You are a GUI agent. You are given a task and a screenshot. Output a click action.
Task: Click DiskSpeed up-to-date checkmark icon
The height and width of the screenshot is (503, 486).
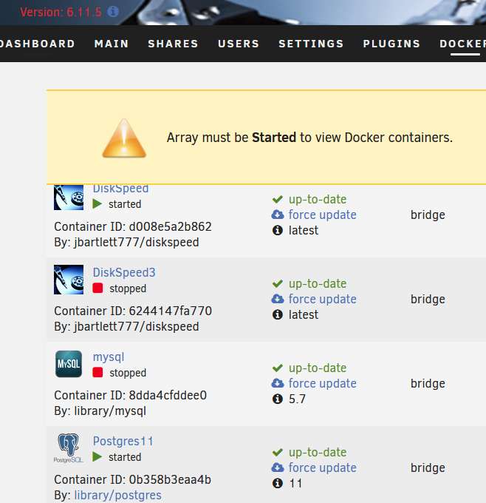(x=278, y=199)
